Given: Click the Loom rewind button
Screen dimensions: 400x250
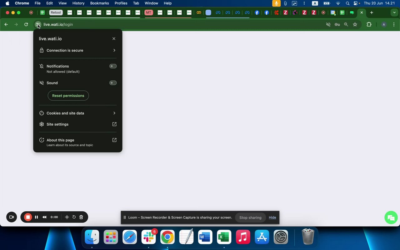Looking at the screenshot, I should pos(44,217).
